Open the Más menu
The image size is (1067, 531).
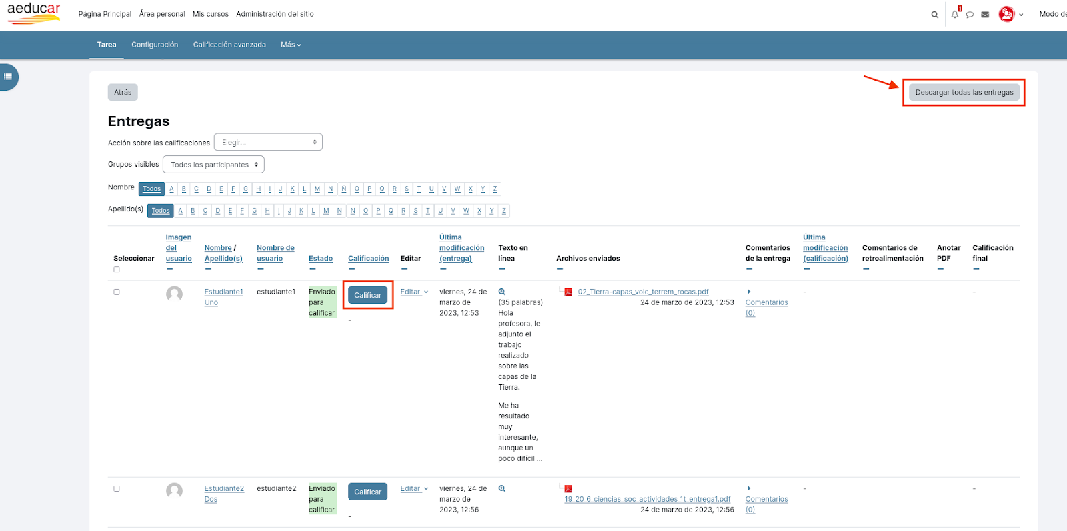291,45
